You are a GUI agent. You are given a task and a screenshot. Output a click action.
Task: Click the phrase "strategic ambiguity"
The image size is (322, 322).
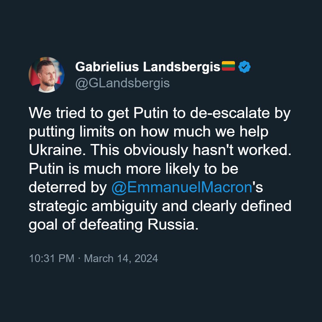pyautogui.click(x=93, y=206)
